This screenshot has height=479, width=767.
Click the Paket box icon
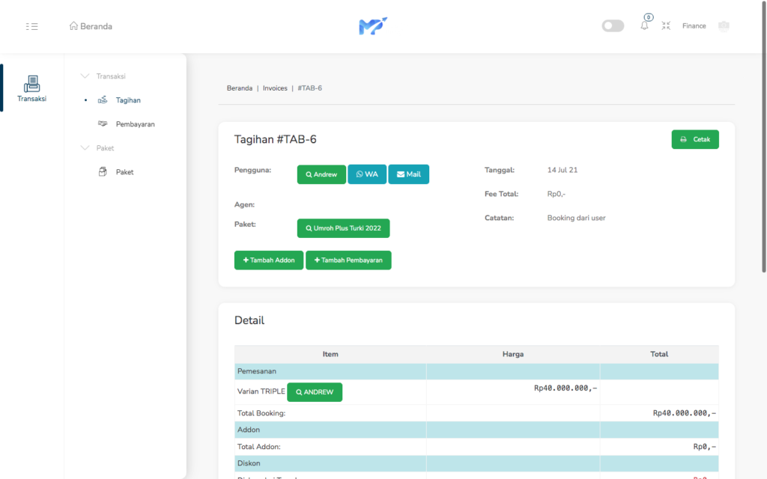103,171
